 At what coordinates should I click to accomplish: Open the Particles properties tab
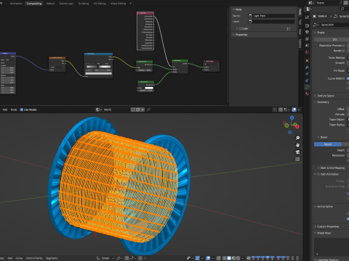[x=307, y=74]
